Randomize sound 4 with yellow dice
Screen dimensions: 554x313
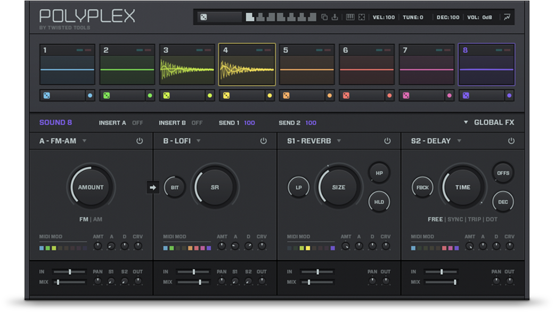click(x=226, y=95)
